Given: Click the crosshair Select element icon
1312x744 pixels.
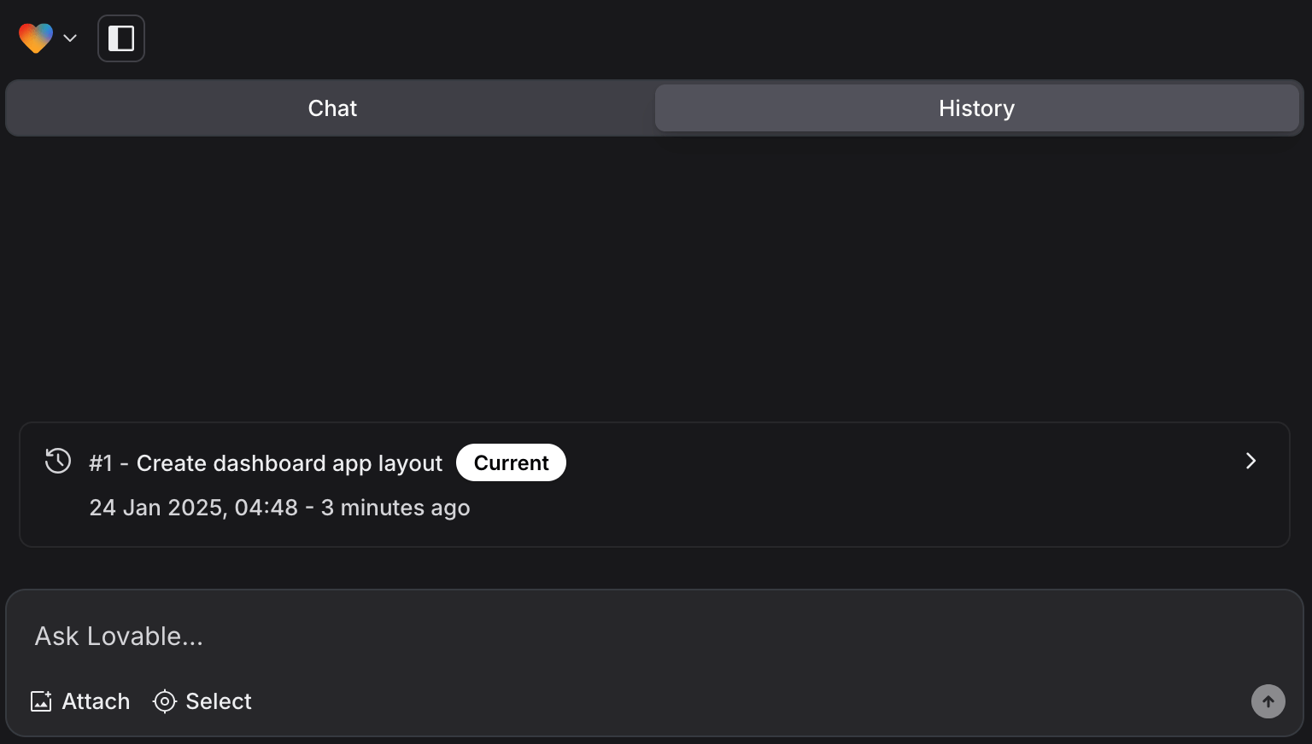Looking at the screenshot, I should coord(164,701).
